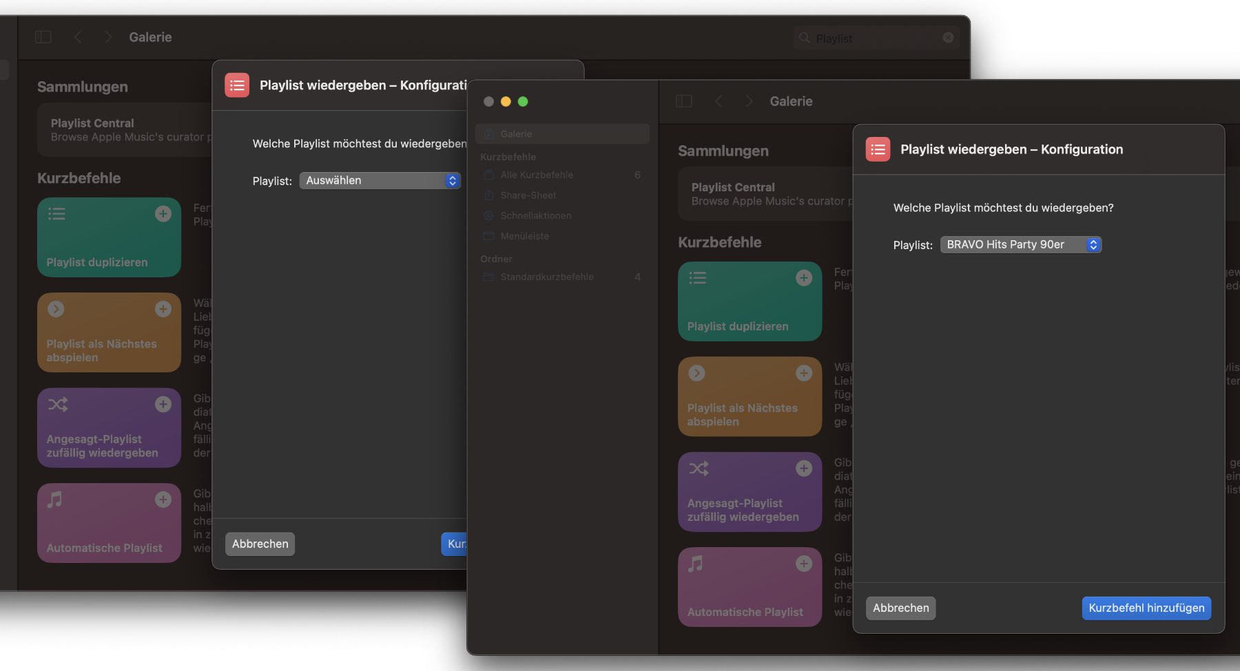Click forward chevron in front Galerie toolbar
Screen dimensions: 1240x671
click(x=750, y=101)
